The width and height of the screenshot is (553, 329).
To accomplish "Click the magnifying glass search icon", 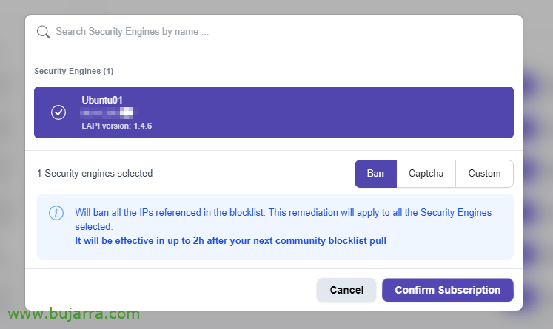I will tap(43, 32).
